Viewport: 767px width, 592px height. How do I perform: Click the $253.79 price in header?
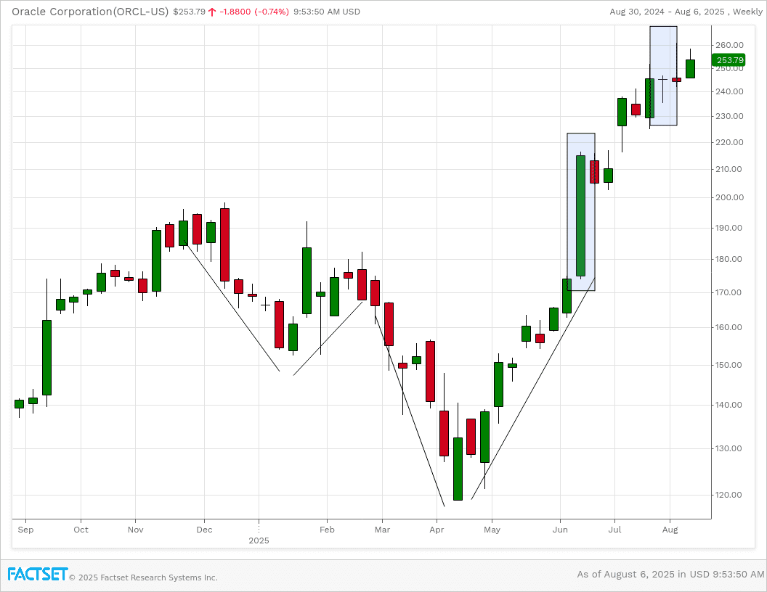coord(190,12)
